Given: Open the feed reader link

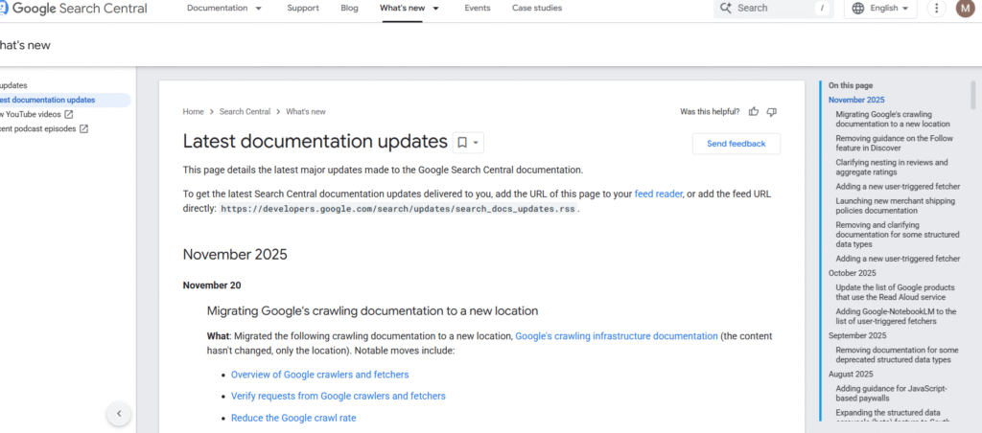Looking at the screenshot, I should (x=658, y=194).
